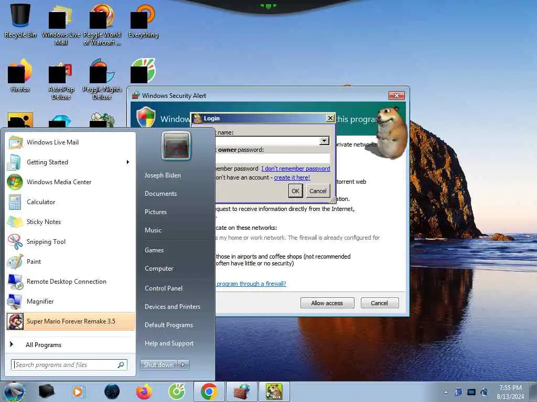Viewport: 537px width, 402px height.
Task: Open Getting Started in Start menu
Action: 71,162
